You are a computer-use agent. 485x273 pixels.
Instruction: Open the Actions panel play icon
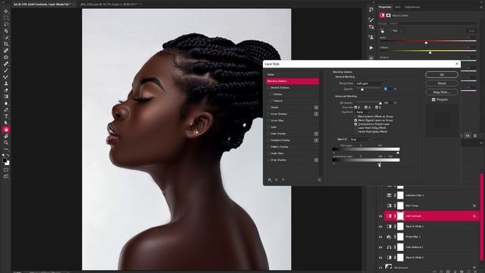tap(371, 48)
